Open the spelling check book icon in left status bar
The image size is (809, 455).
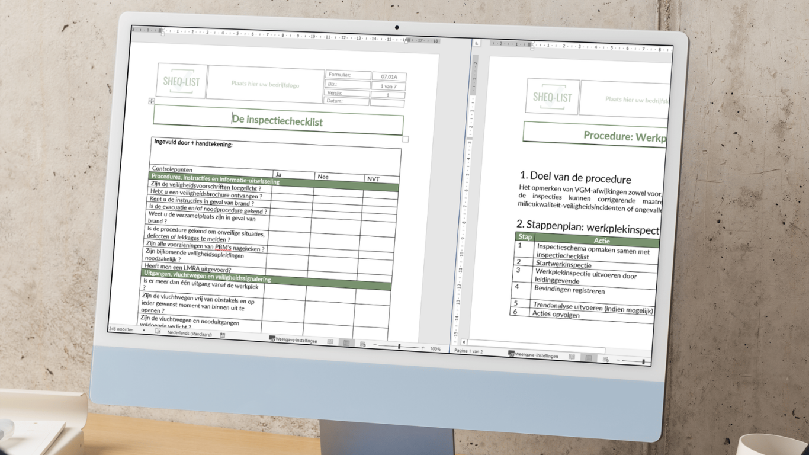point(158,331)
